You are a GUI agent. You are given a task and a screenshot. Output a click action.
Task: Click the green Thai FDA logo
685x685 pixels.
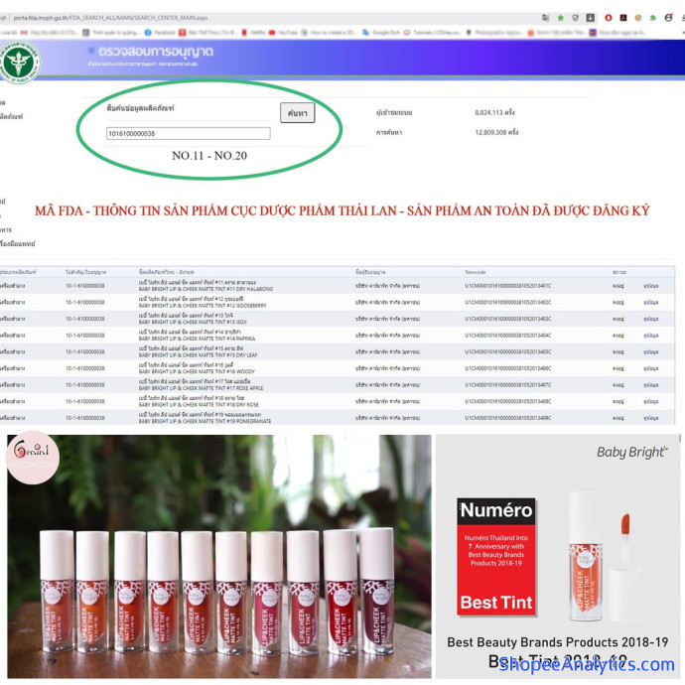coord(21,62)
